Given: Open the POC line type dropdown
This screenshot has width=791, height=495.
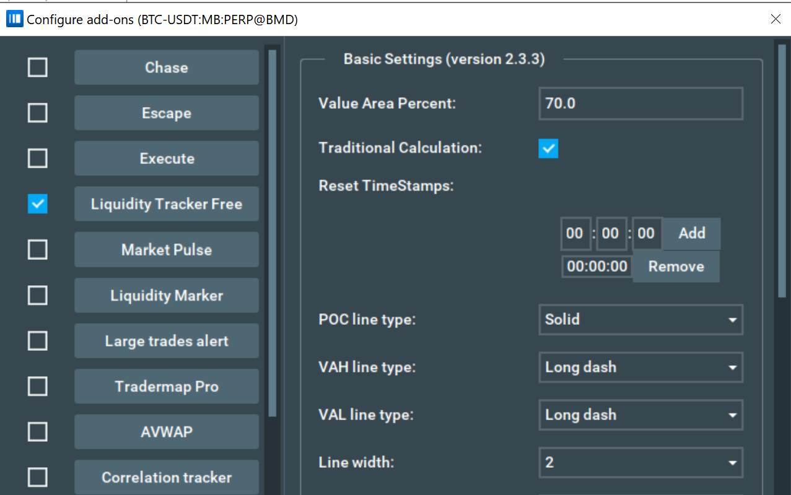Looking at the screenshot, I should click(640, 320).
